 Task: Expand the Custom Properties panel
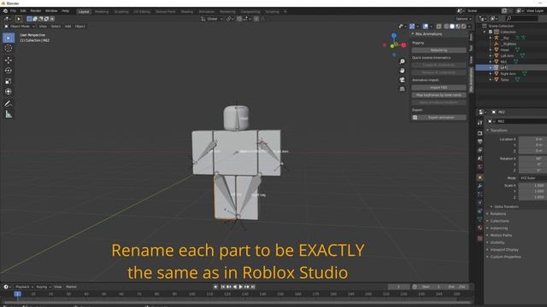coord(505,257)
